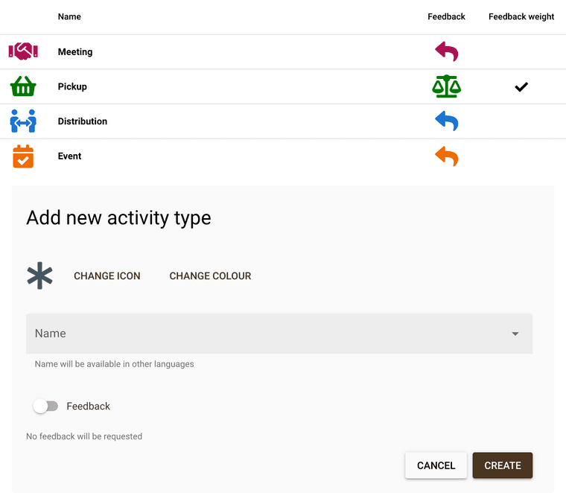The width and height of the screenshot is (566, 493).
Task: Open the Change Icon picker
Action: 106,276
